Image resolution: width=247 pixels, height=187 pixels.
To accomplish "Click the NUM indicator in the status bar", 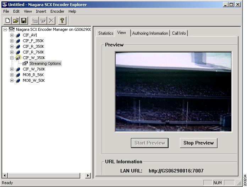I will [218, 183].
